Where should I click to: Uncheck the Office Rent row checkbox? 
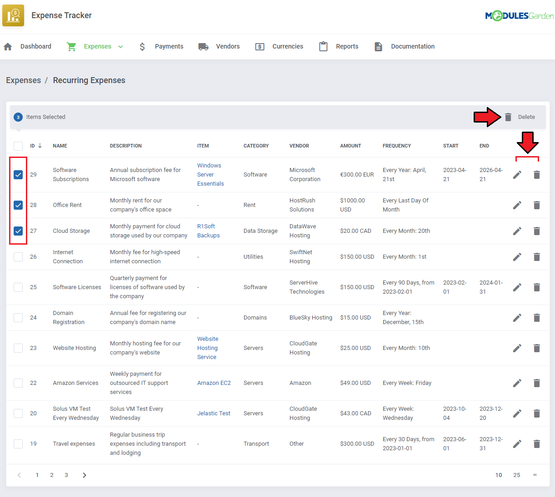click(x=18, y=205)
